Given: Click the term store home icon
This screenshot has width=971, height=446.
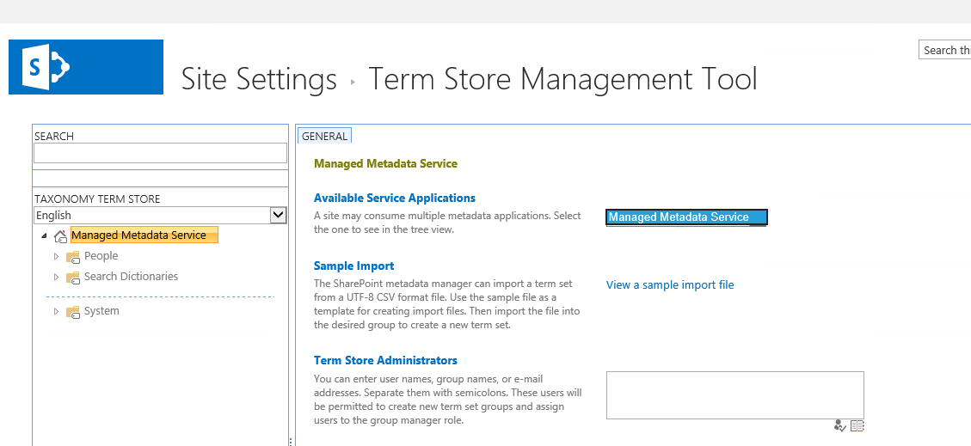Looking at the screenshot, I should pyautogui.click(x=60, y=235).
